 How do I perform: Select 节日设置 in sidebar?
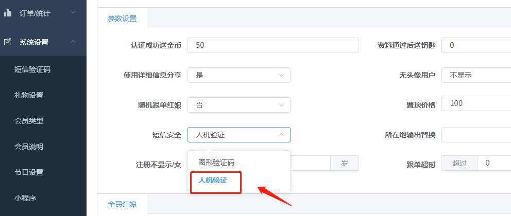(29, 172)
